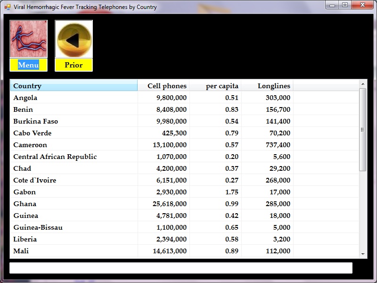Sort by the Cell phones column header

point(164,86)
